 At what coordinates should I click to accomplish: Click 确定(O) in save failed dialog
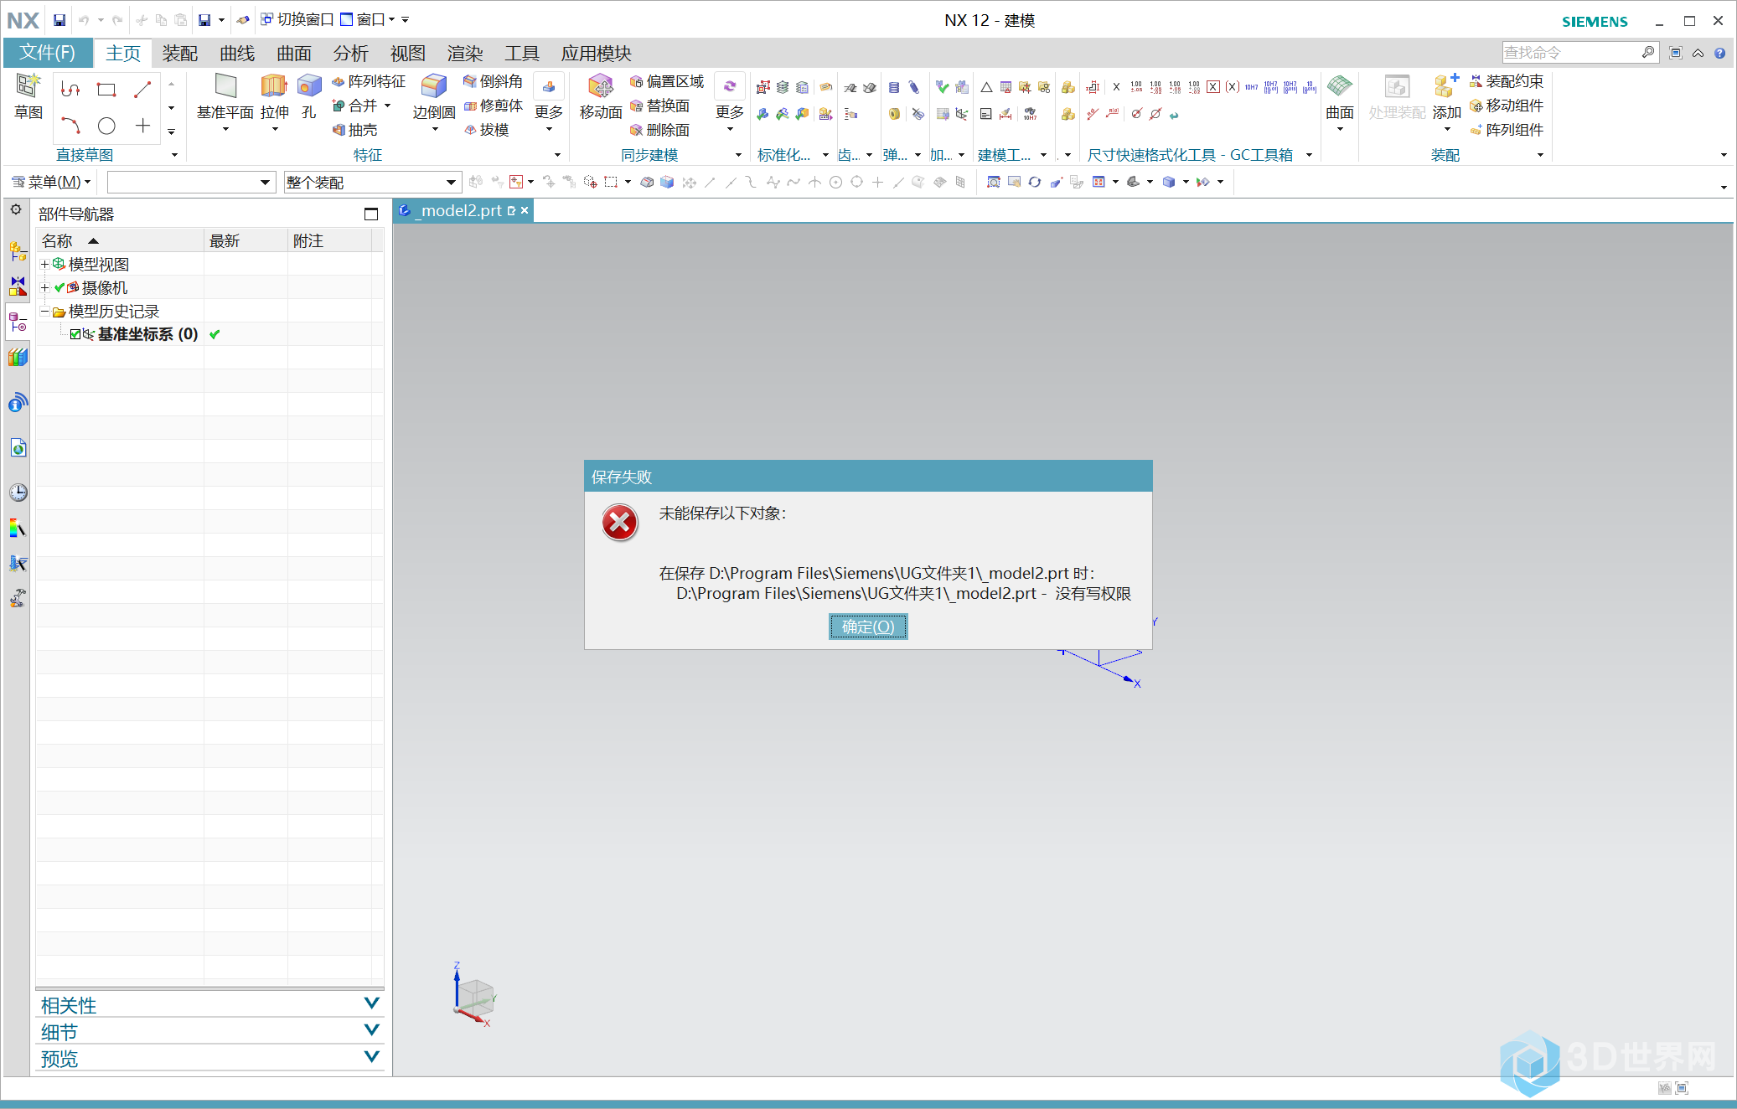868,627
